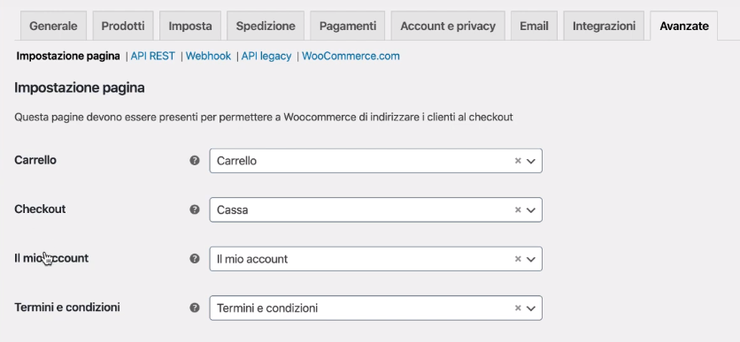Expand the Il mio account dropdown
The height and width of the screenshot is (342, 740).
coord(531,259)
